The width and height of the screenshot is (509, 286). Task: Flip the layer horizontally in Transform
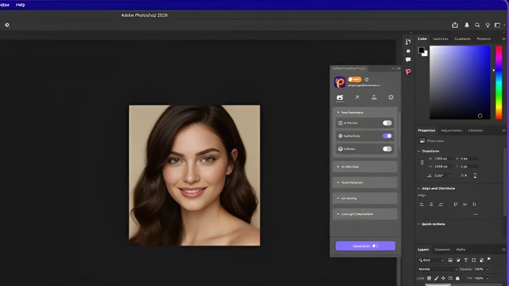click(464, 175)
